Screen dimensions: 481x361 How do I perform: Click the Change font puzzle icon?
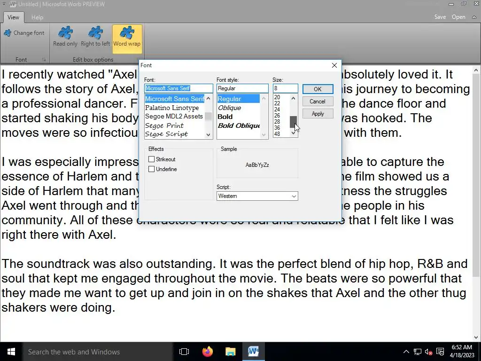pos(8,33)
